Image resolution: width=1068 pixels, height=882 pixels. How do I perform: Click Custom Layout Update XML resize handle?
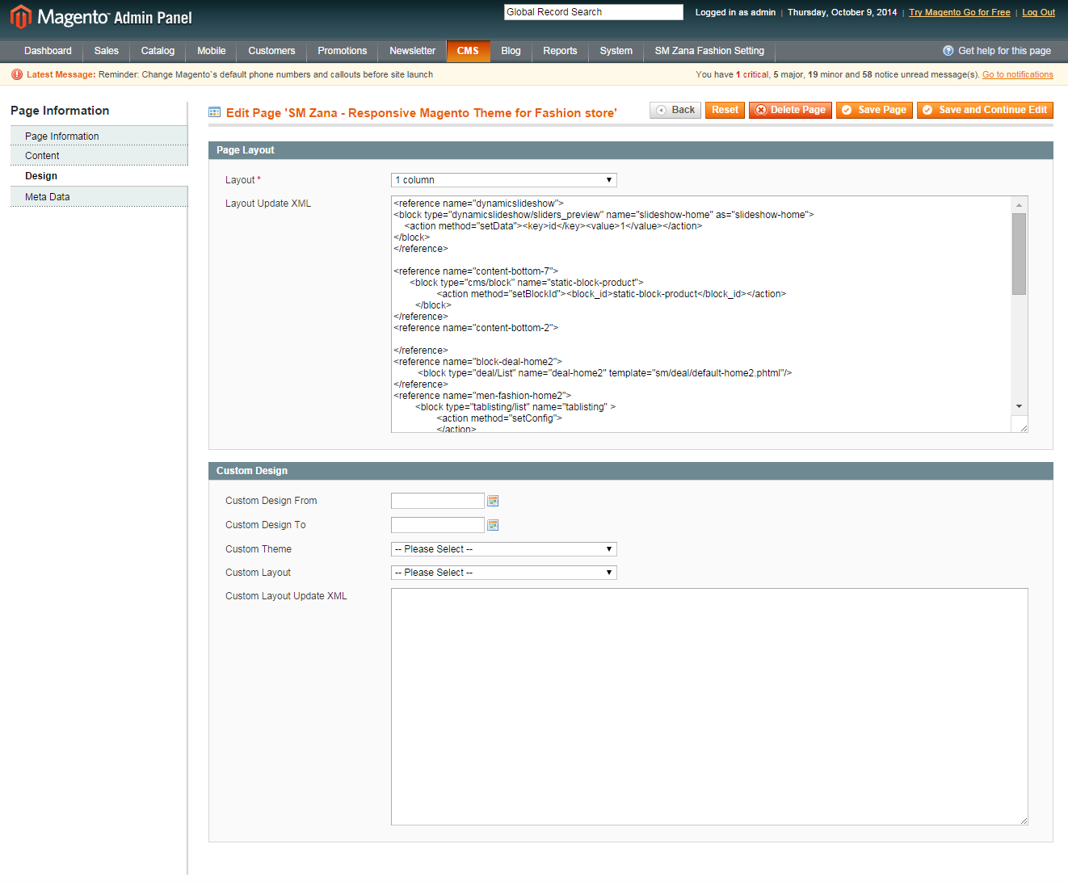point(1024,821)
